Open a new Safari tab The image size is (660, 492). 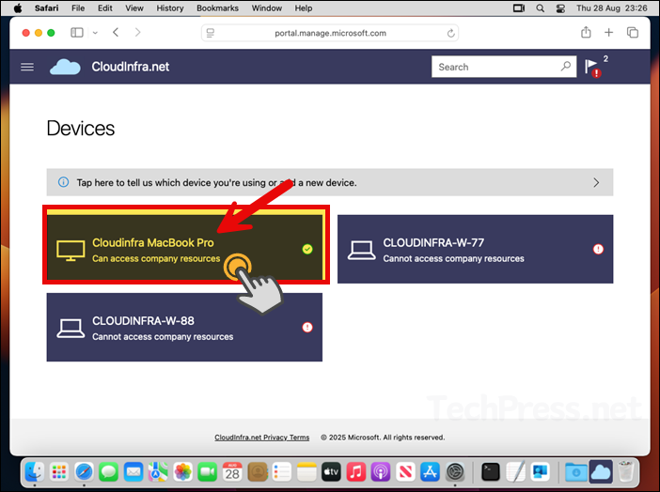point(608,32)
